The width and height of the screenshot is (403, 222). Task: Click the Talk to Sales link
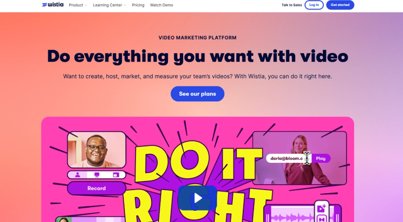(x=292, y=5)
